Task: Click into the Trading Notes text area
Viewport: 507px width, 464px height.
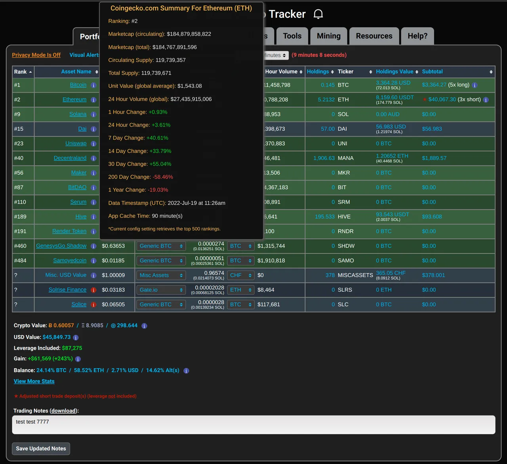Action: 253,425
